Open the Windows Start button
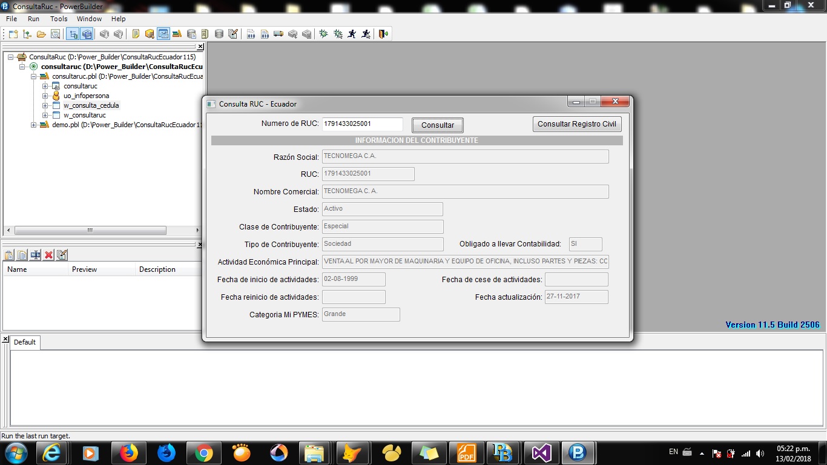 click(16, 453)
